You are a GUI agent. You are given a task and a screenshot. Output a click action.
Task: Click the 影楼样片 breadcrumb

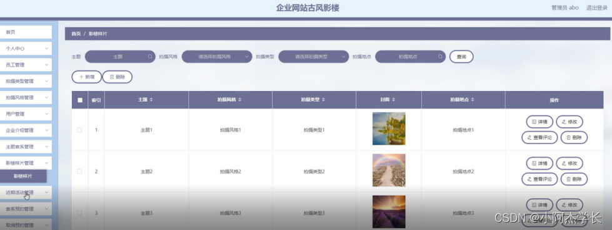pyautogui.click(x=98, y=34)
